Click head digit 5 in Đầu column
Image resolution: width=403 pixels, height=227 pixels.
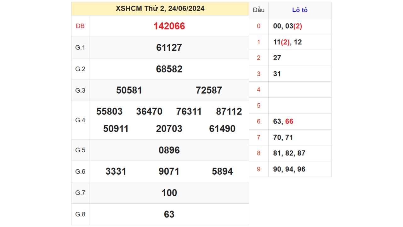coord(259,106)
